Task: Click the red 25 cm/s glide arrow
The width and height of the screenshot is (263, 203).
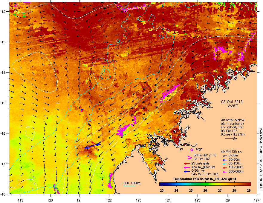Action: click(187, 163)
